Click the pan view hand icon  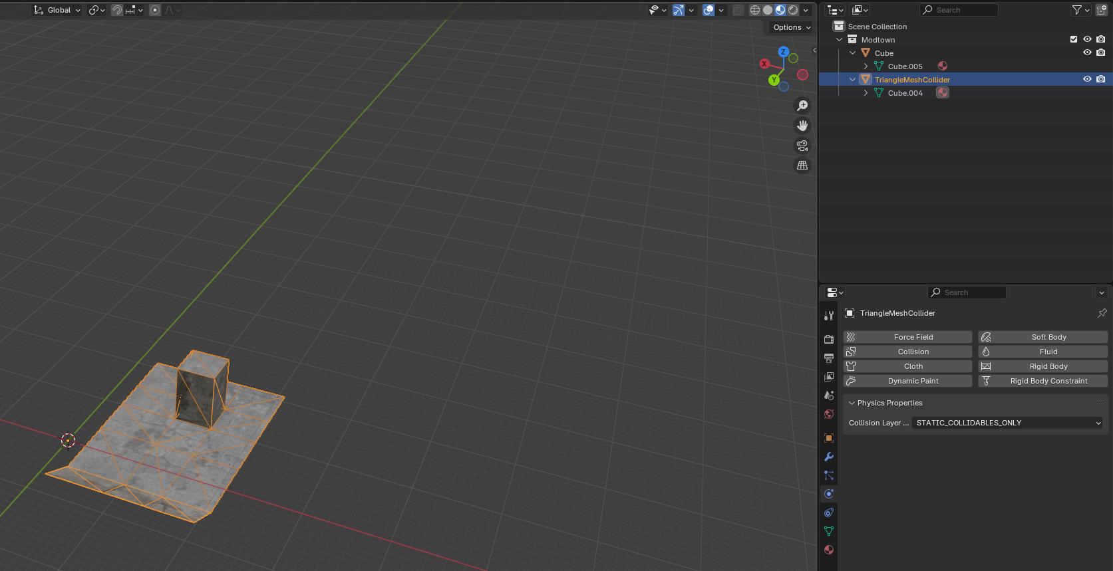click(x=802, y=126)
